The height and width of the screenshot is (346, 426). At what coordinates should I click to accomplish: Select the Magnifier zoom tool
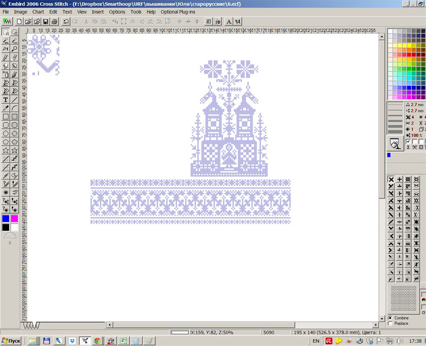click(14, 48)
